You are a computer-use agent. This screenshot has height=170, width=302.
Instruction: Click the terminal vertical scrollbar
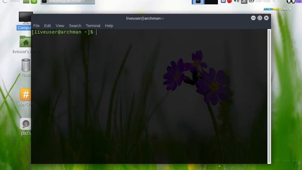(269, 96)
